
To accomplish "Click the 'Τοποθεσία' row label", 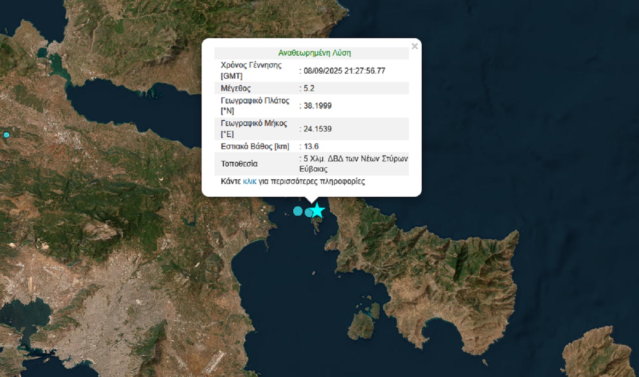I will point(239,164).
